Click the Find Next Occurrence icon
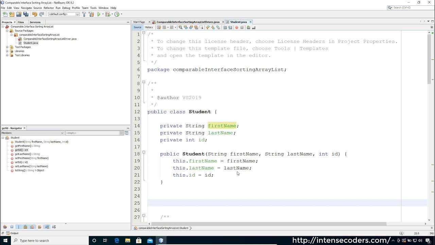This screenshot has height=245, width=435. (191, 28)
